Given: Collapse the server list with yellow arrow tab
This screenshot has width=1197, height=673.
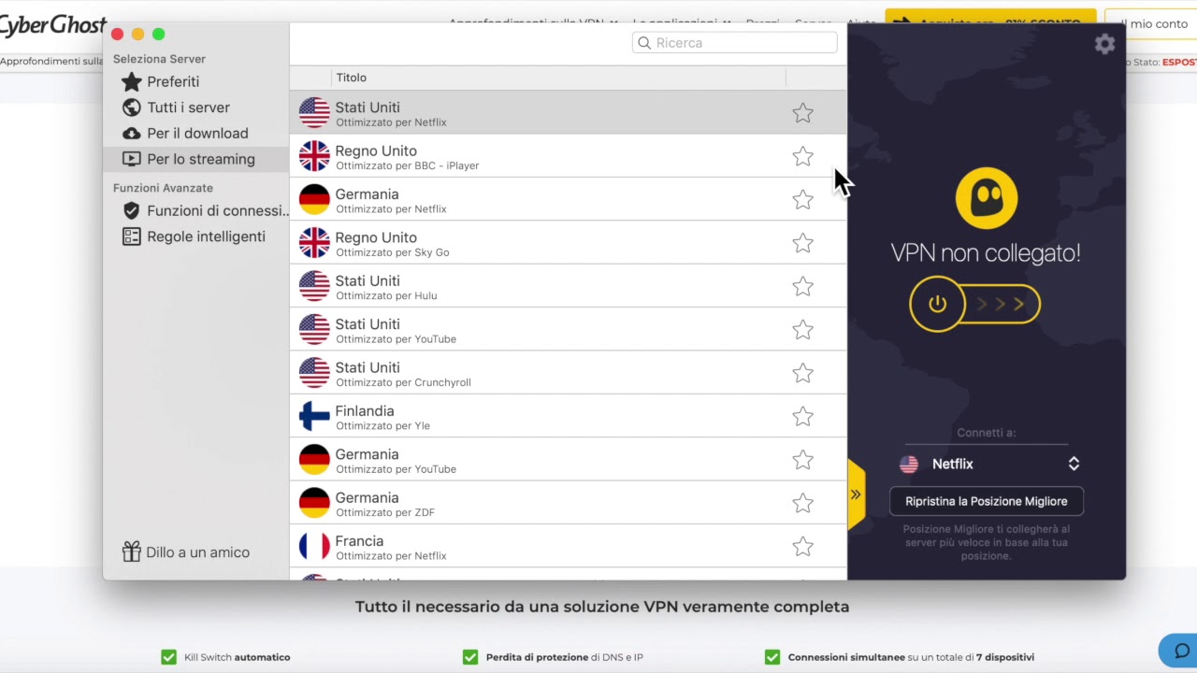Looking at the screenshot, I should (856, 494).
